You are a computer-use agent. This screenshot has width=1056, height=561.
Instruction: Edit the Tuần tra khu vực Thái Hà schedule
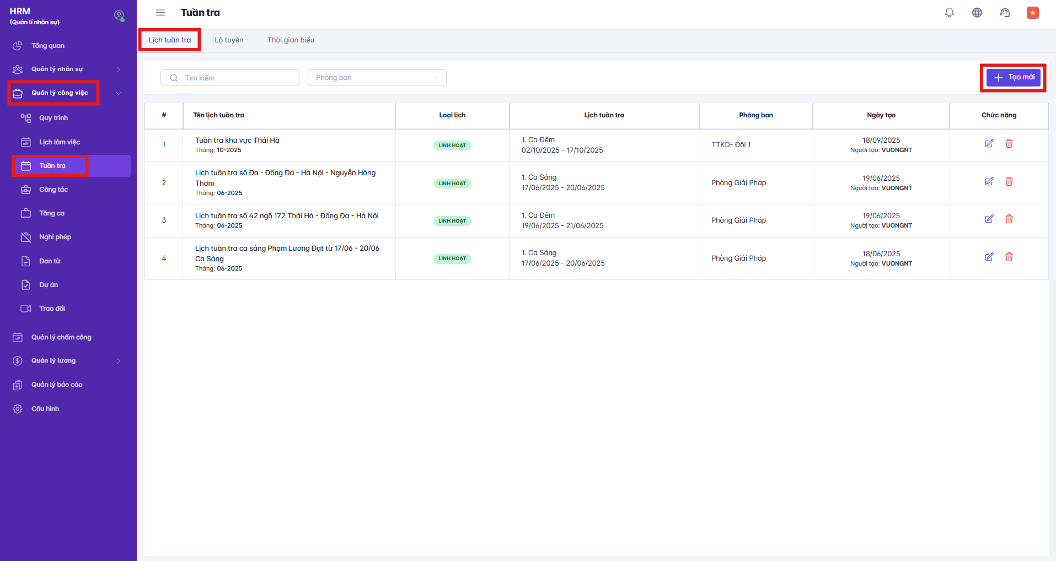click(989, 144)
